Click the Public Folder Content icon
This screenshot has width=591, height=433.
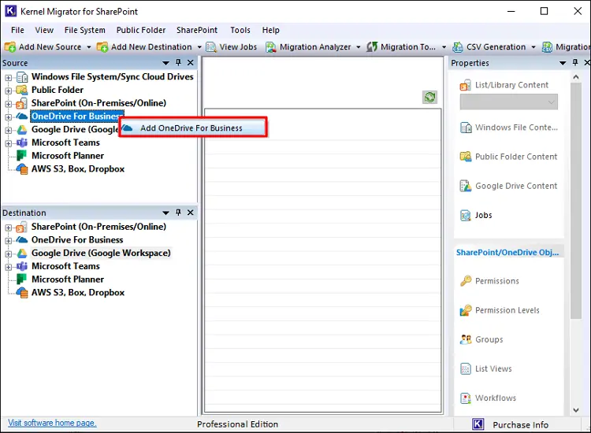pyautogui.click(x=466, y=157)
